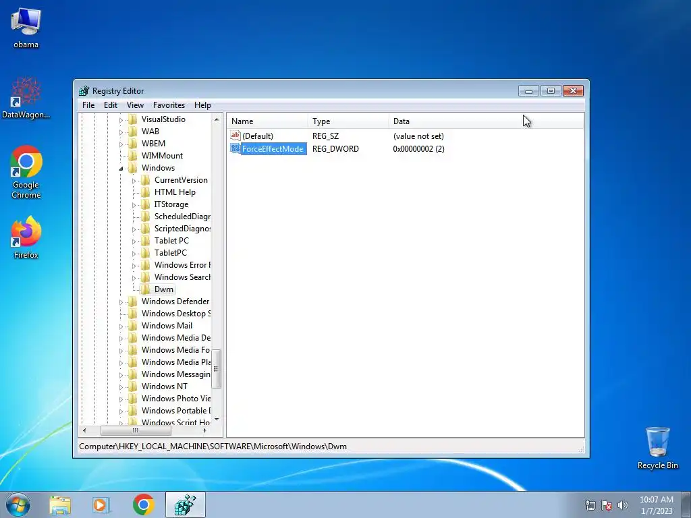Open the Help menu
This screenshot has width=691, height=518.
coord(202,105)
